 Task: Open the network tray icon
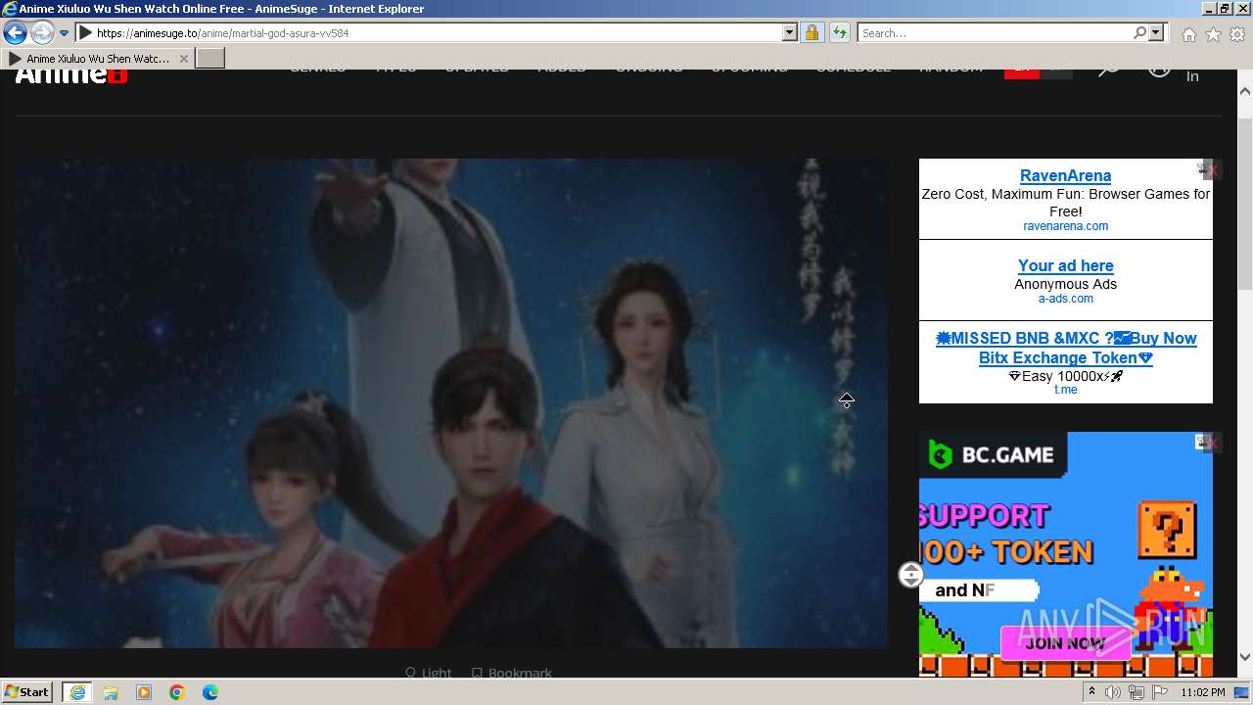coord(1137,692)
